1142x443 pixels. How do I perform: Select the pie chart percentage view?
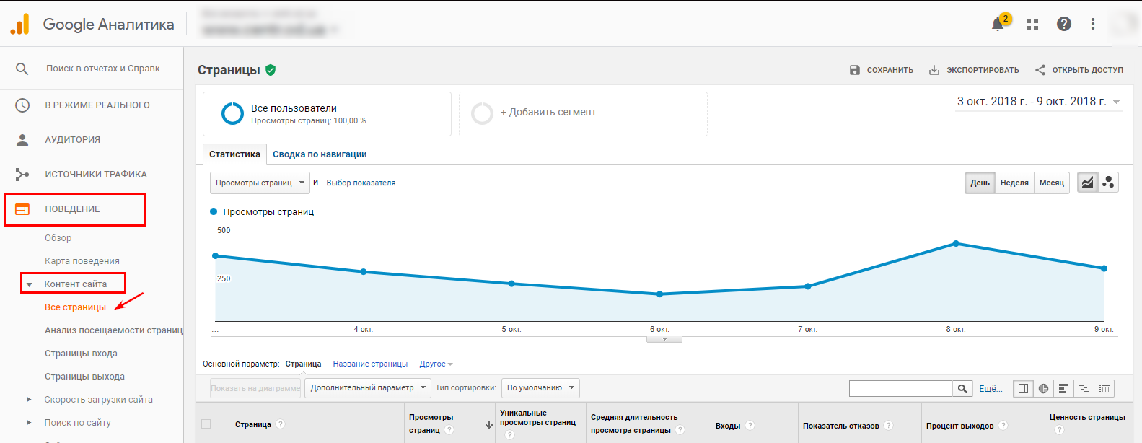(1043, 388)
